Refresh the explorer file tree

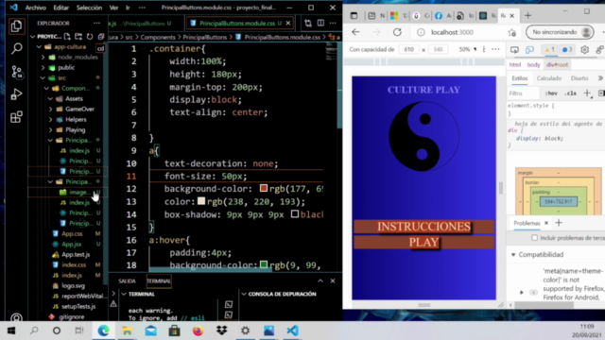(x=90, y=37)
